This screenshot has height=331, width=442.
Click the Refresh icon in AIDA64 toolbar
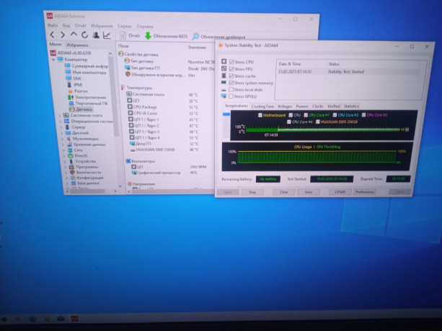click(x=84, y=35)
